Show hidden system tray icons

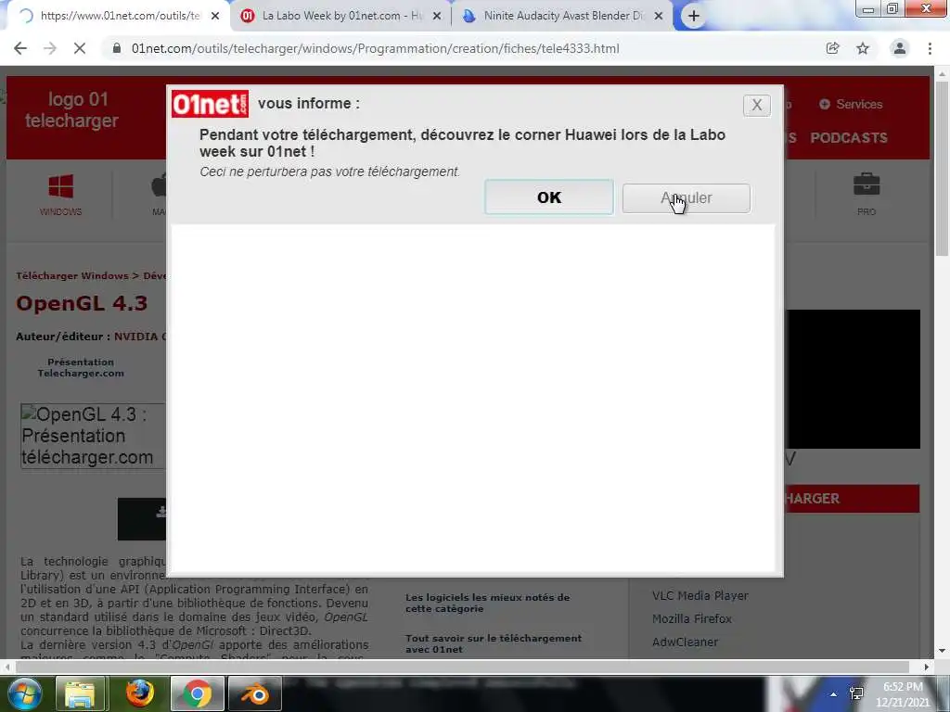834,694
